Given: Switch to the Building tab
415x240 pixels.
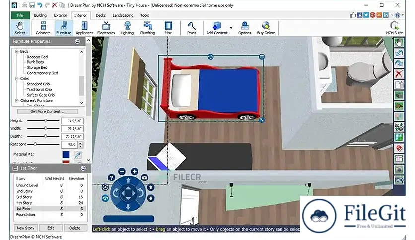Looking at the screenshot, I should point(40,15).
